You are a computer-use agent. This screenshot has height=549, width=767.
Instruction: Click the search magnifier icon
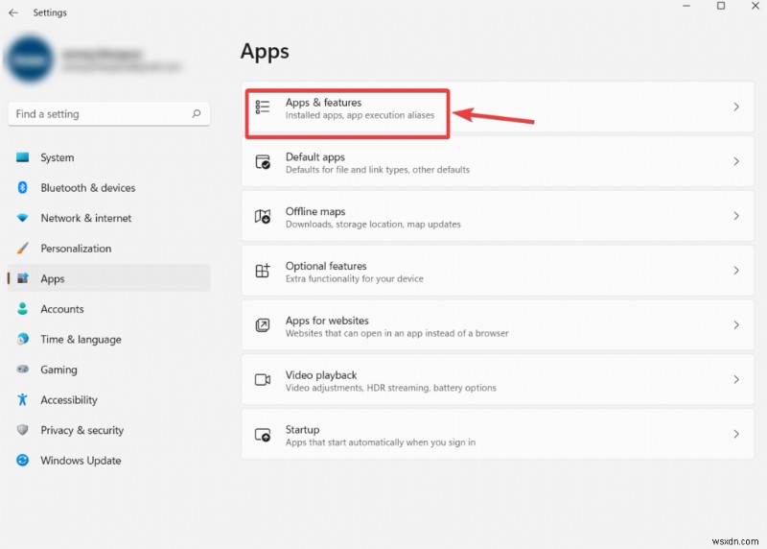coord(197,113)
